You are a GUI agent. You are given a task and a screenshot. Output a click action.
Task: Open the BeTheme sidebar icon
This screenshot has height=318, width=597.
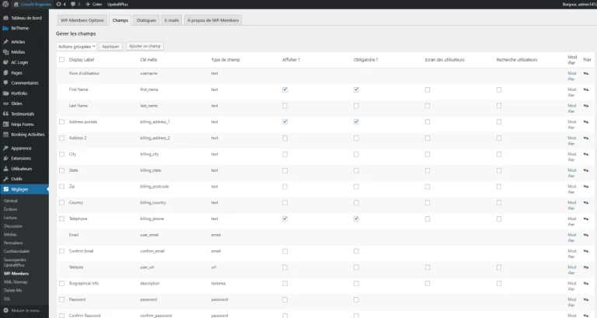[x=5, y=28]
